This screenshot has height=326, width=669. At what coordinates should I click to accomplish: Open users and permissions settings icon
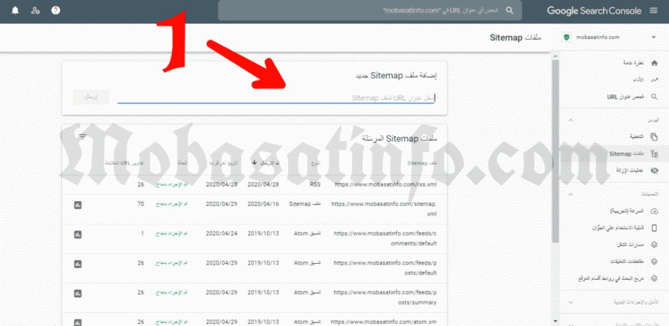(x=35, y=10)
